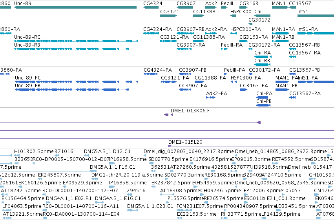Click the CG3121-PA protein label
334x220 pixels.
pyautogui.click(x=175, y=78)
